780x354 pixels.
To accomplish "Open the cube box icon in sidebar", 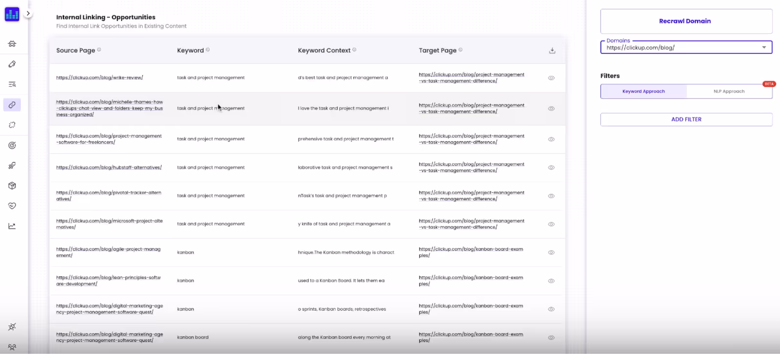I will tap(12, 186).
